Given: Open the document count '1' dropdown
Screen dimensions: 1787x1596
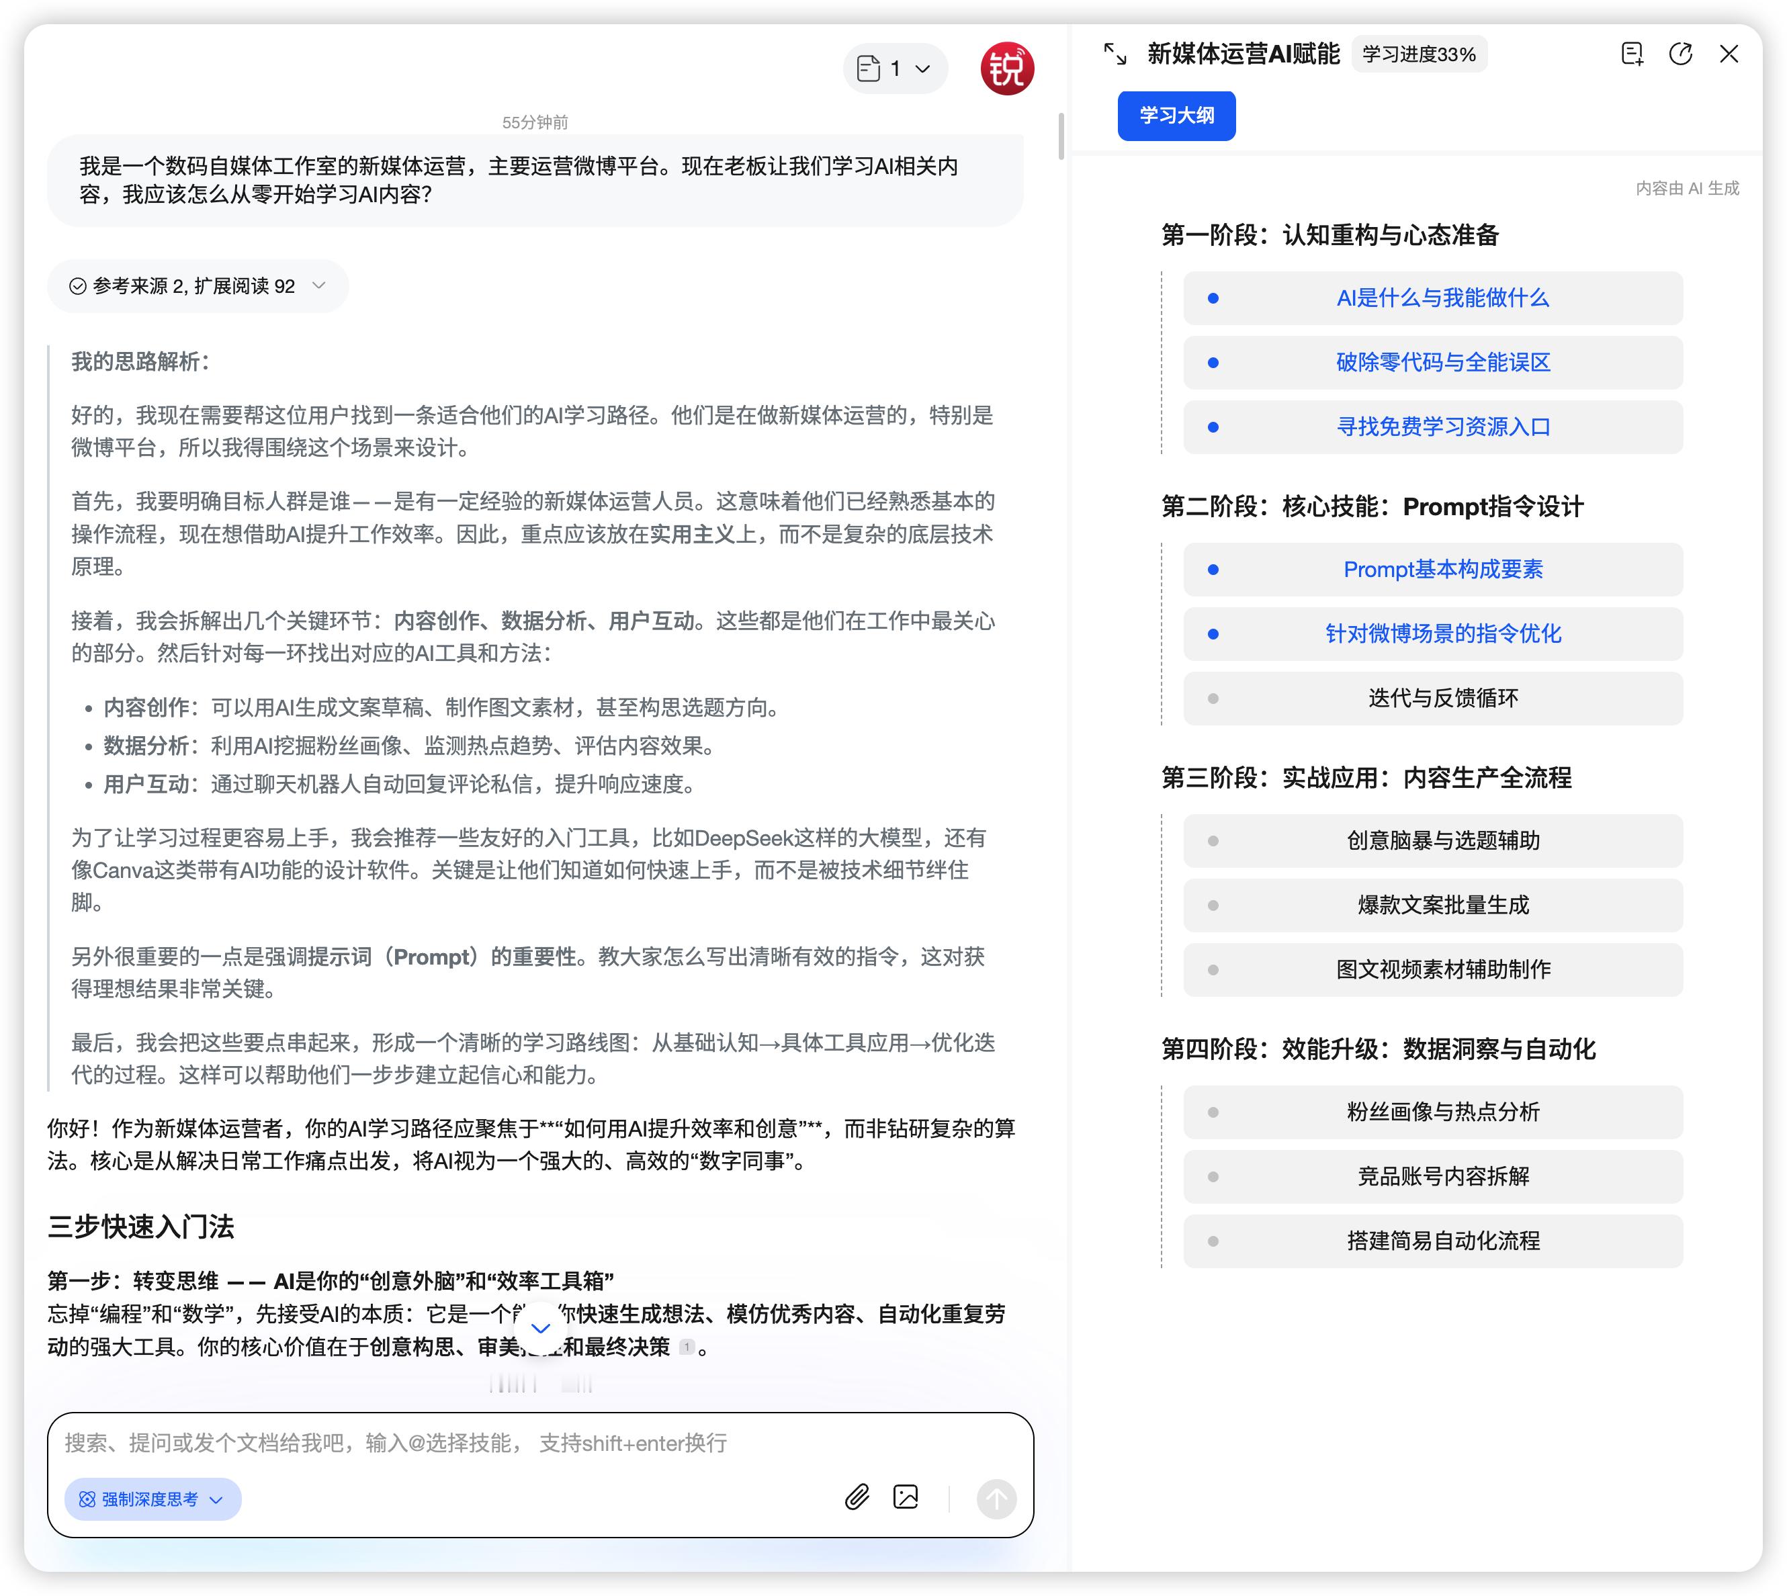Looking at the screenshot, I should tap(894, 68).
